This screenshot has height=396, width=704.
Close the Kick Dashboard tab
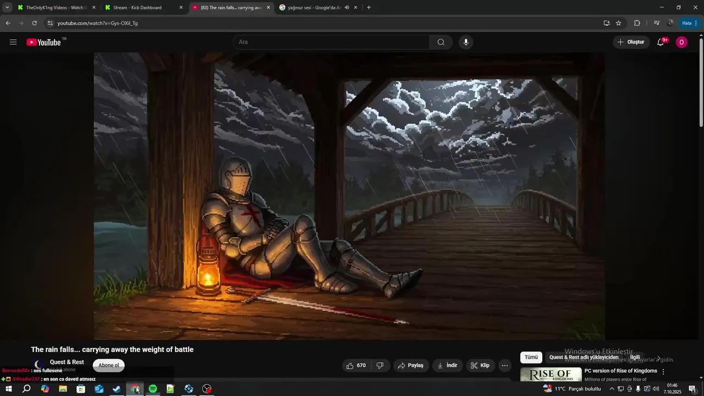181,8
